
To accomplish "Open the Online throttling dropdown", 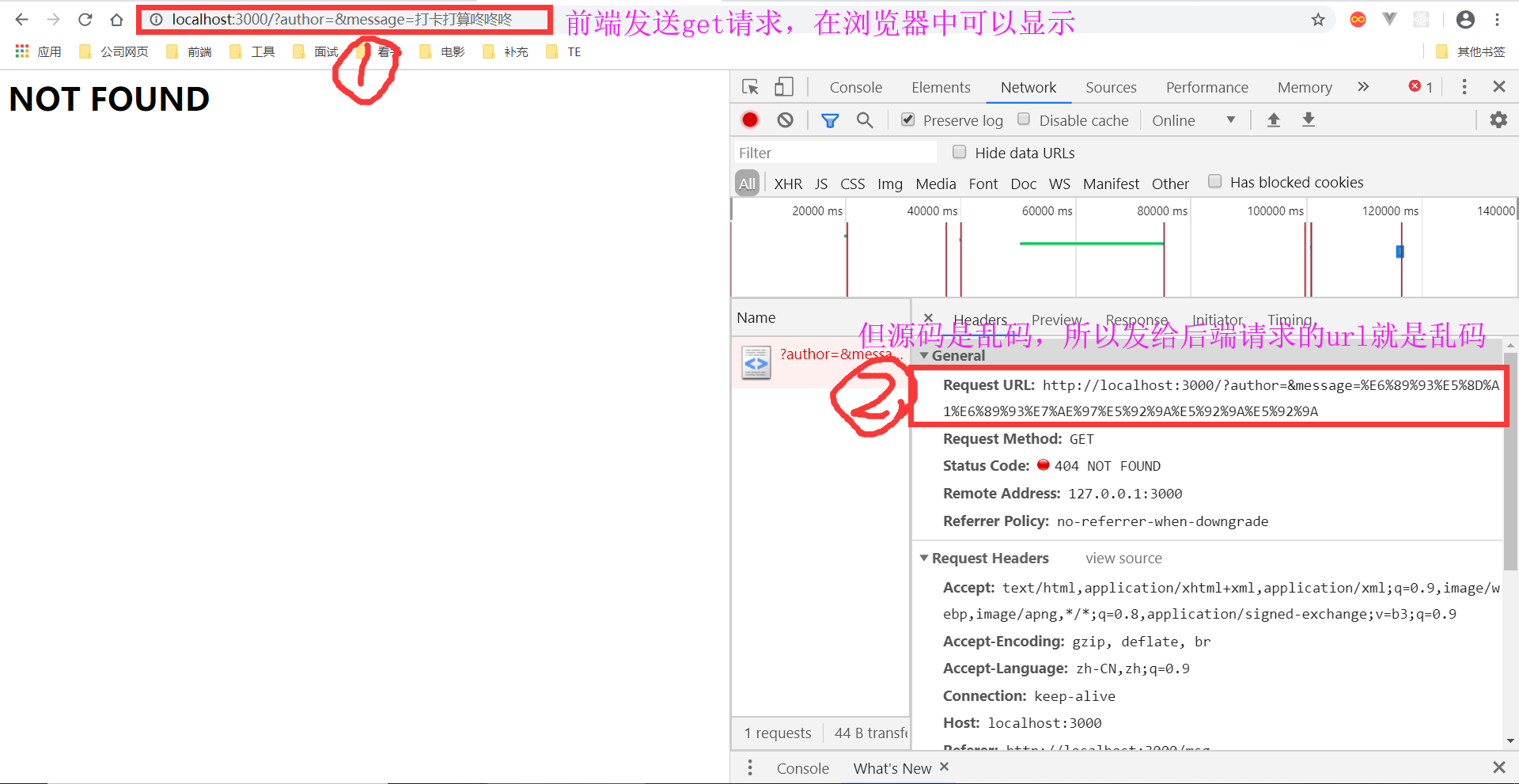I will pos(1193,120).
